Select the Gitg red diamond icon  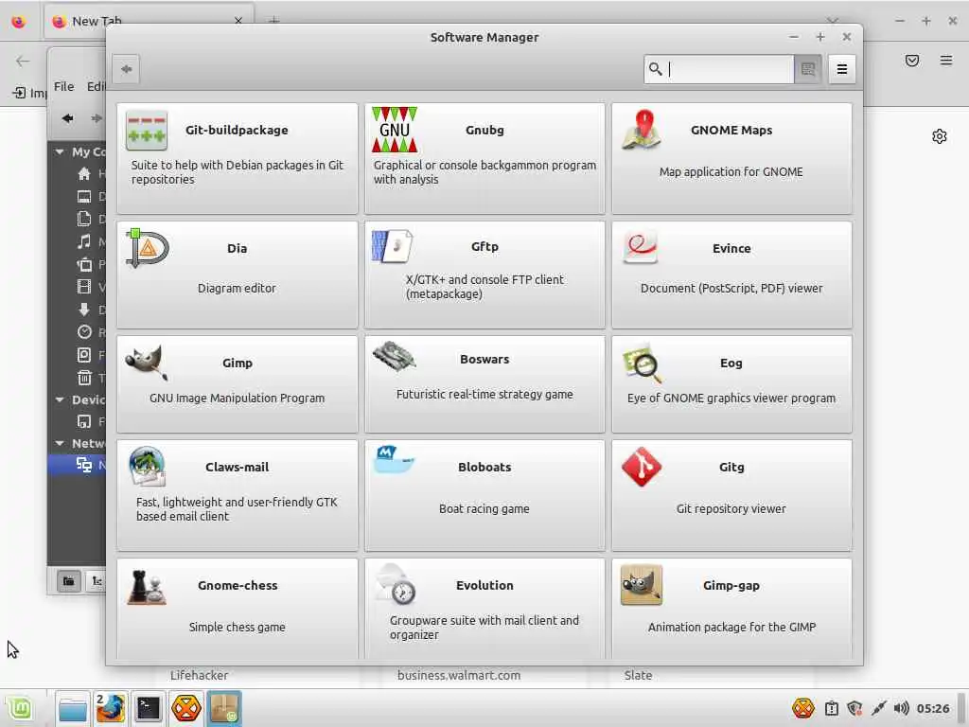coord(642,467)
